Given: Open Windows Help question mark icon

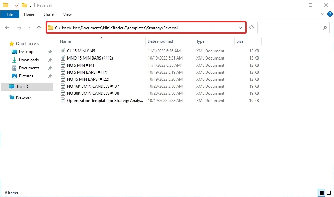Looking at the screenshot, I should point(330,14).
